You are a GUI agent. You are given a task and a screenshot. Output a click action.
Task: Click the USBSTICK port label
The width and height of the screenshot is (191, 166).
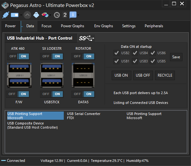(52, 102)
